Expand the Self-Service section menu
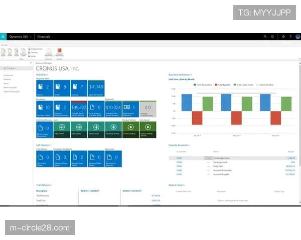 (x=43, y=145)
